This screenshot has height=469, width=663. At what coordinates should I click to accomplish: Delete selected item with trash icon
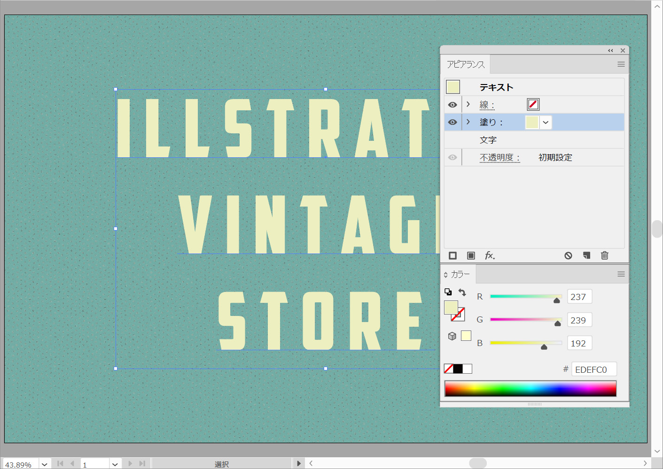click(605, 255)
